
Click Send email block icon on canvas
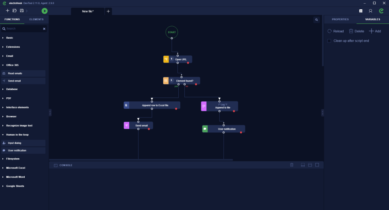(126, 126)
